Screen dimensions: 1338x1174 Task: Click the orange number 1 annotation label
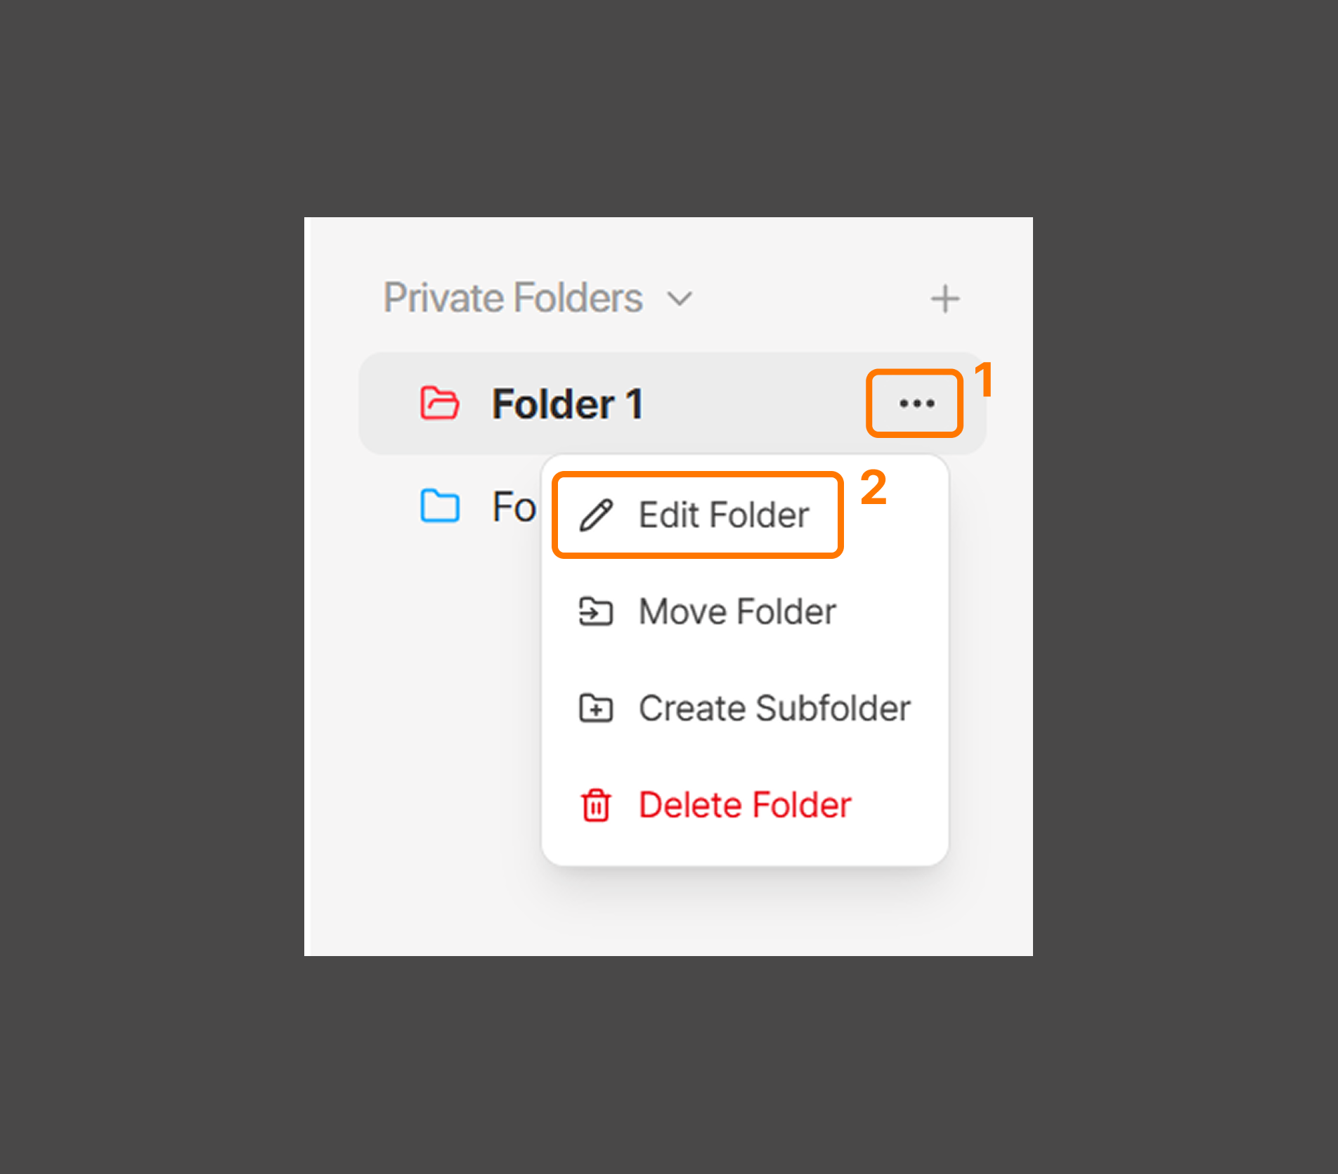983,380
